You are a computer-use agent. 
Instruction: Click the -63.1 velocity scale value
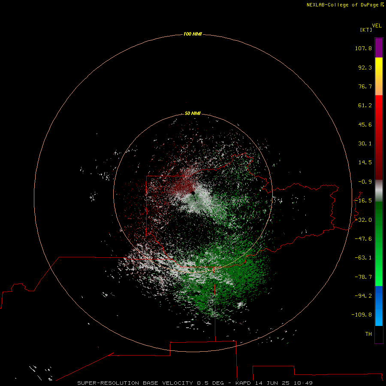[x=363, y=258]
